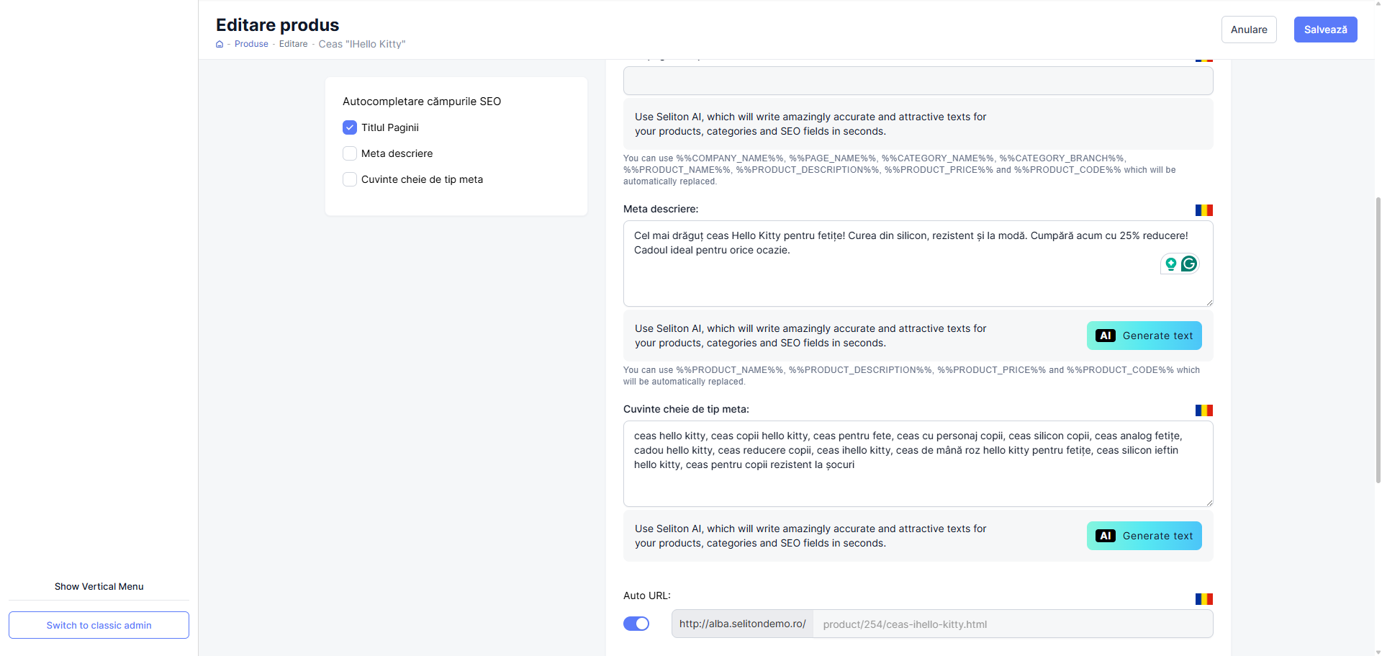Image resolution: width=1382 pixels, height=656 pixels.
Task: Check Cuvinte cheie de tip meta checkbox
Action: [350, 179]
